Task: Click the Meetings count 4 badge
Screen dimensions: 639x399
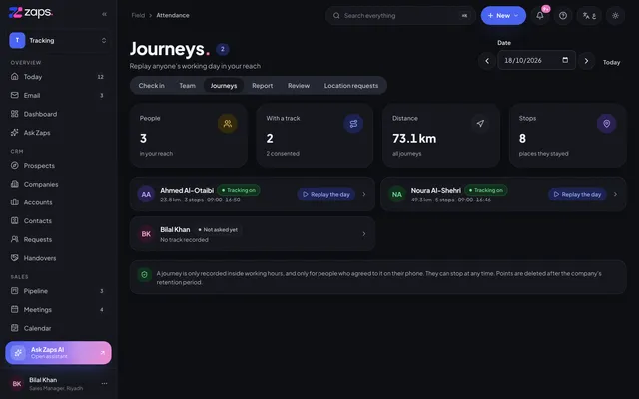Action: [x=102, y=310]
